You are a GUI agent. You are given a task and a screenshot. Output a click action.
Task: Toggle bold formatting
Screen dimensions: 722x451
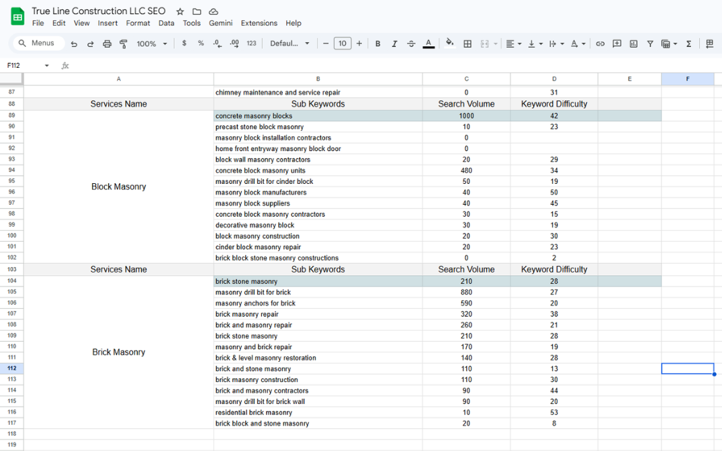point(377,44)
